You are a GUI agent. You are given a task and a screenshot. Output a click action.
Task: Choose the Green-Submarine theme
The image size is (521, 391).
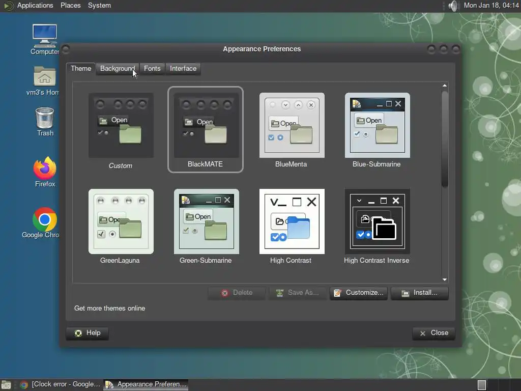[x=207, y=221]
